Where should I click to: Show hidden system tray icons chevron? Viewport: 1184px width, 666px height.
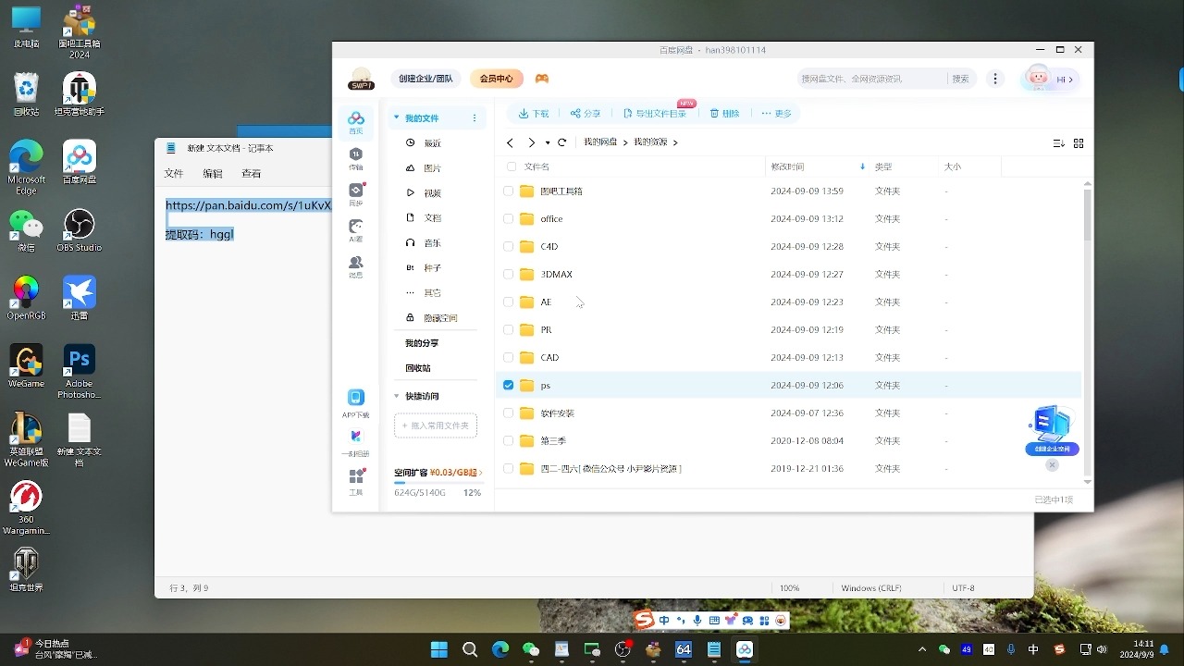tap(921, 649)
